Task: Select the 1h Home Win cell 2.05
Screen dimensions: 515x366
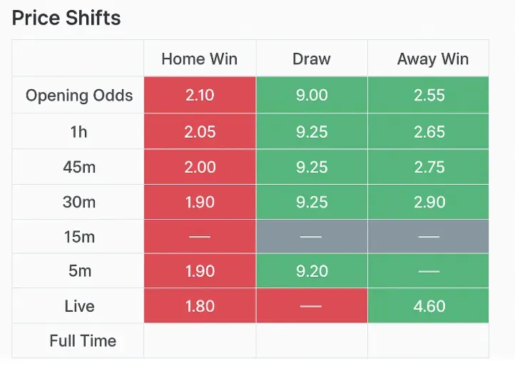Action: (199, 131)
